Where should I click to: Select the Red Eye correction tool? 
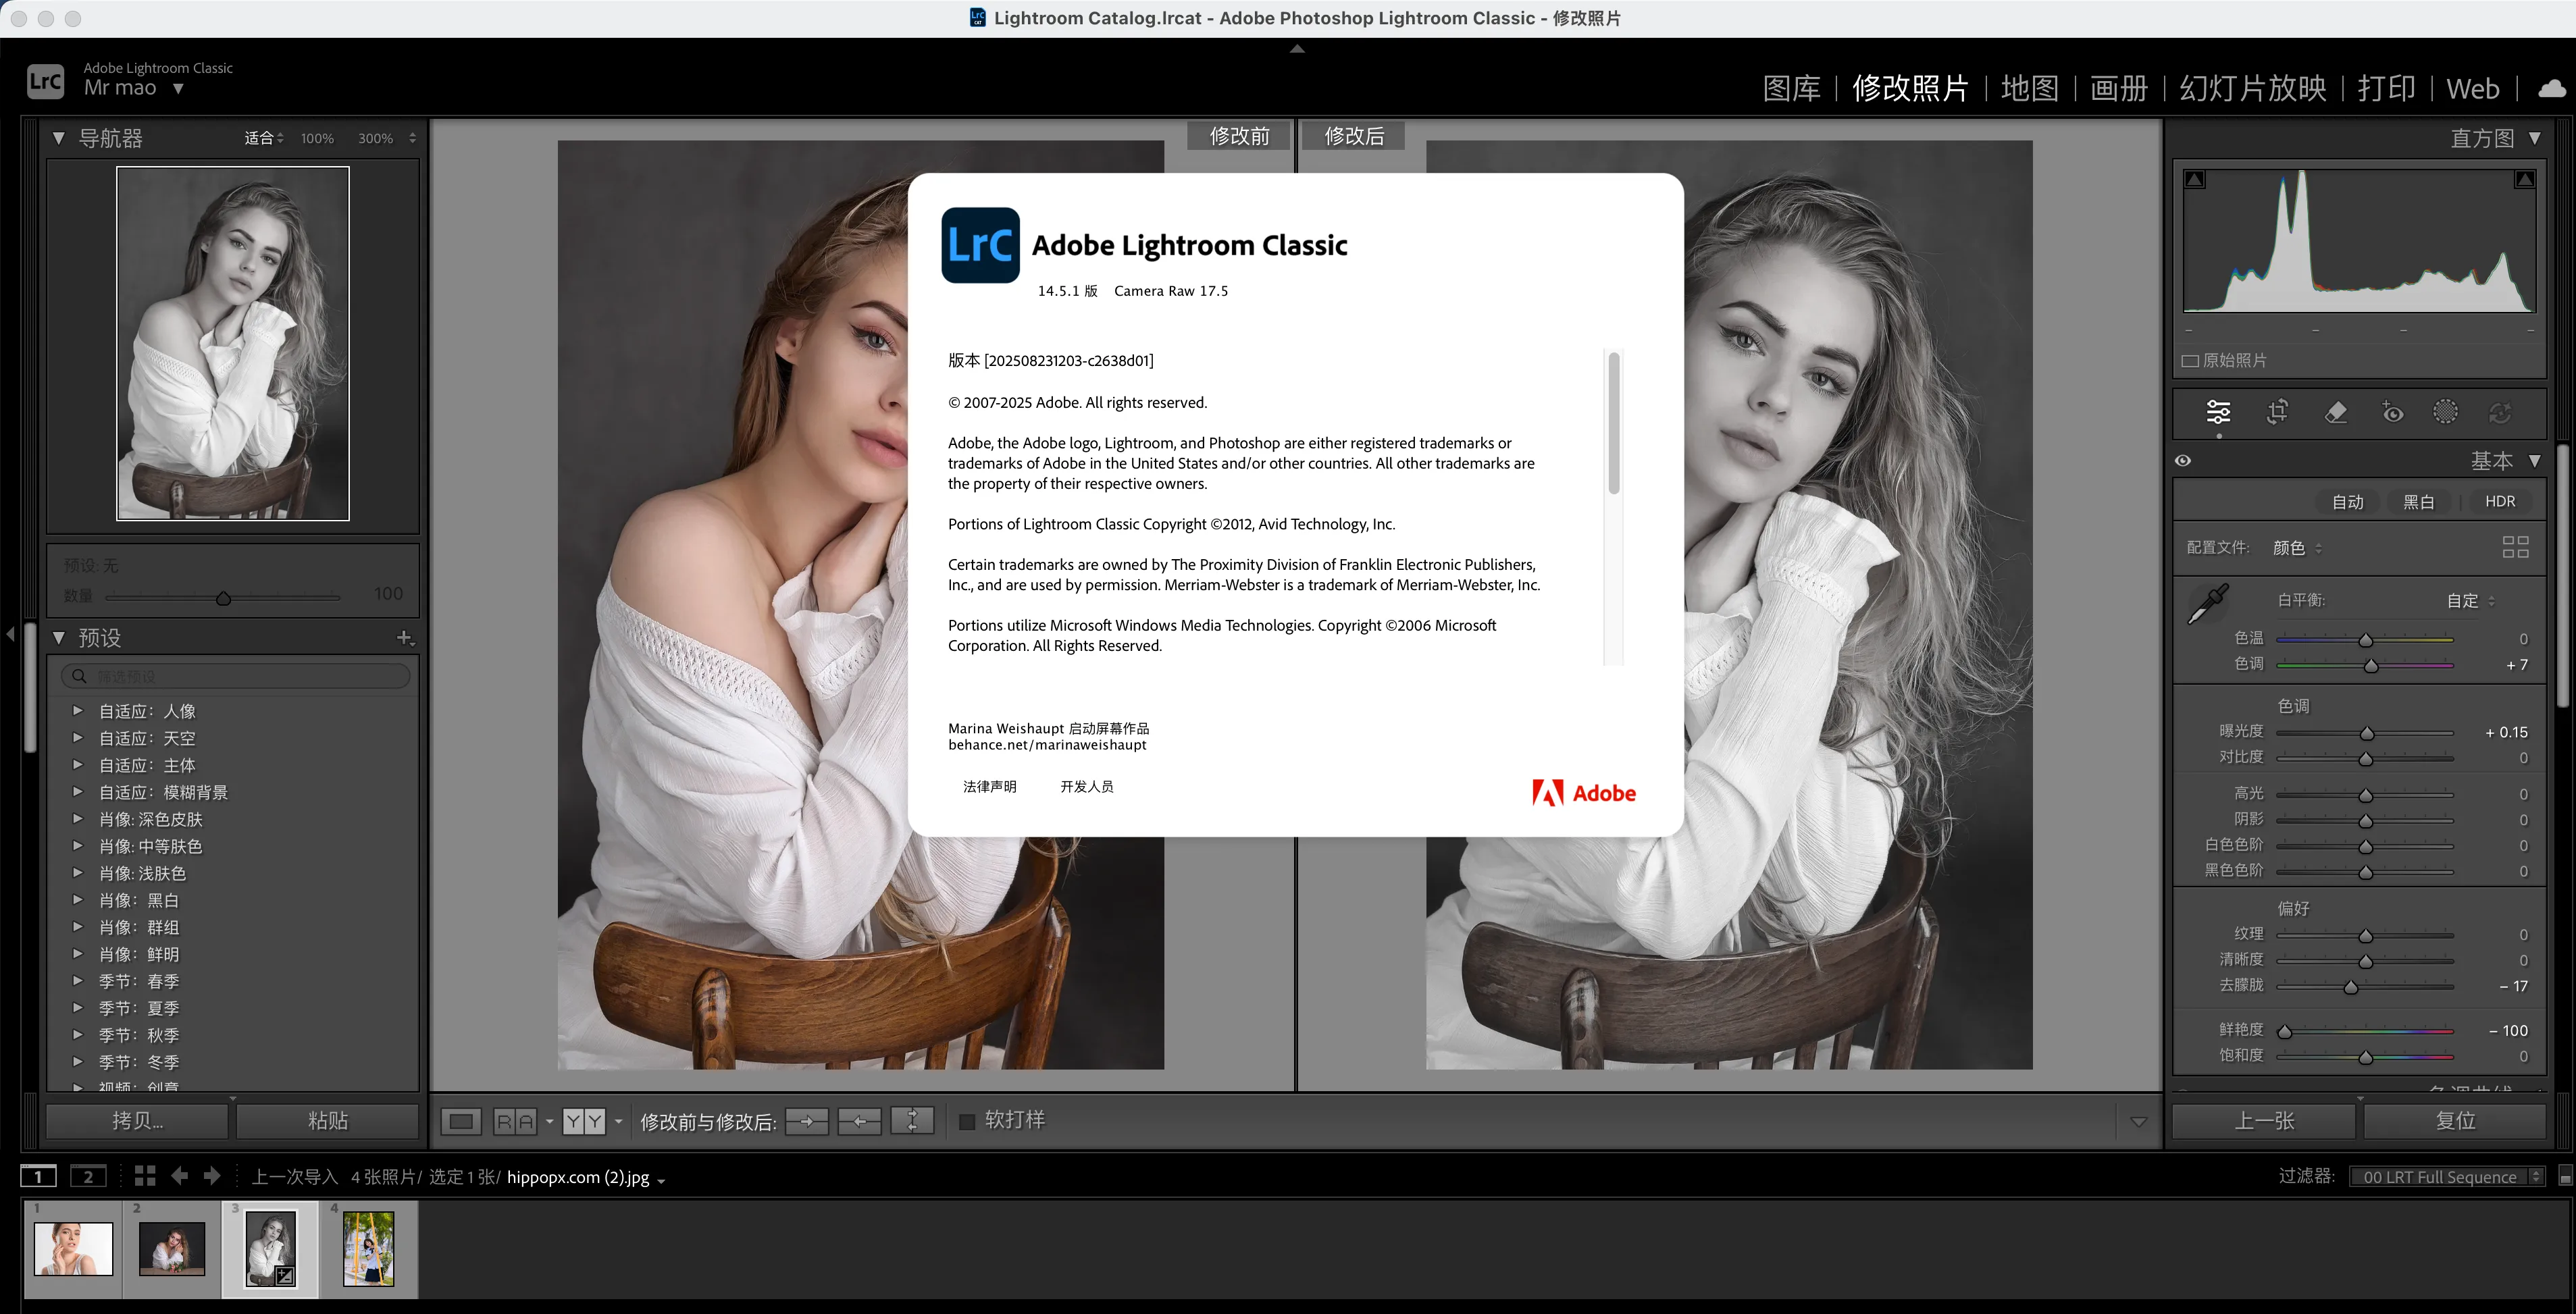2392,412
